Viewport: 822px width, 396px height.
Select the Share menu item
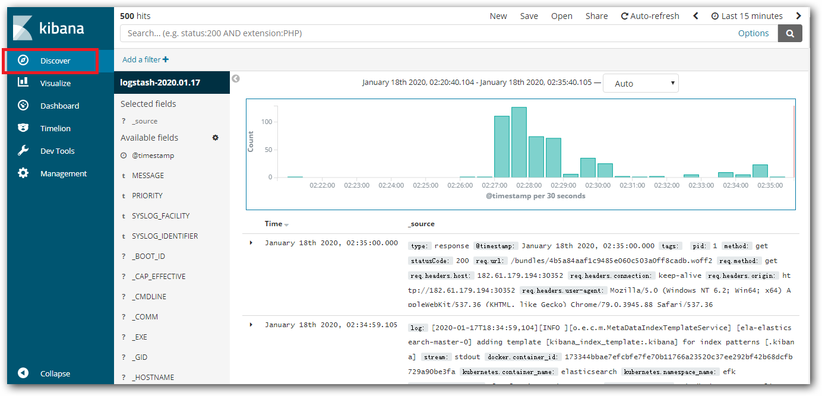click(x=596, y=16)
